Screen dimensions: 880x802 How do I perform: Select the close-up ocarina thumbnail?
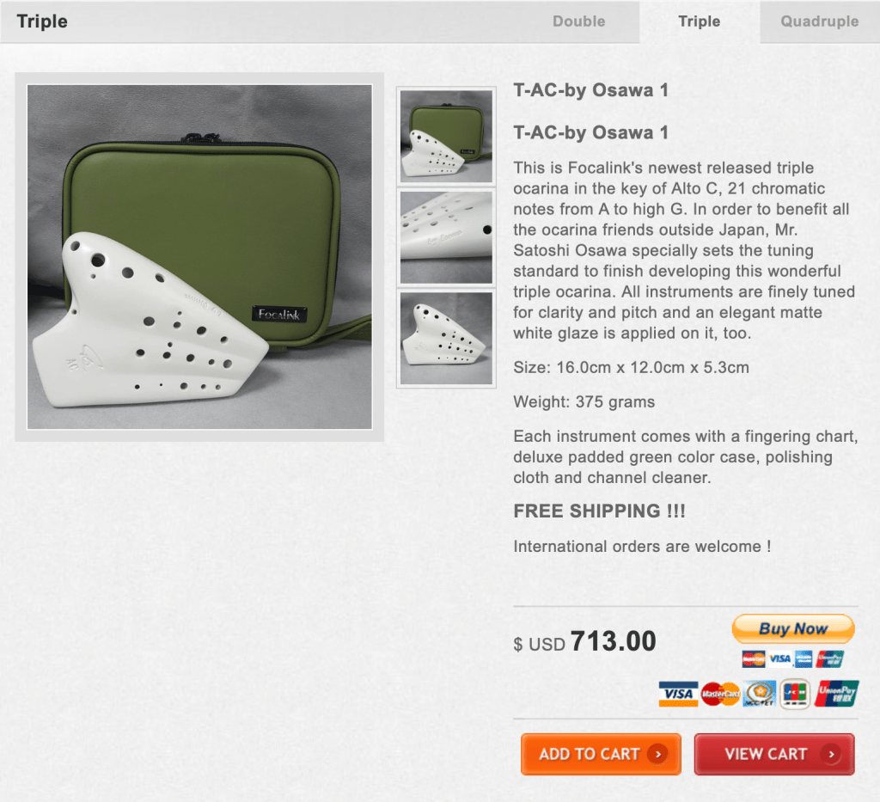pyautogui.click(x=446, y=237)
